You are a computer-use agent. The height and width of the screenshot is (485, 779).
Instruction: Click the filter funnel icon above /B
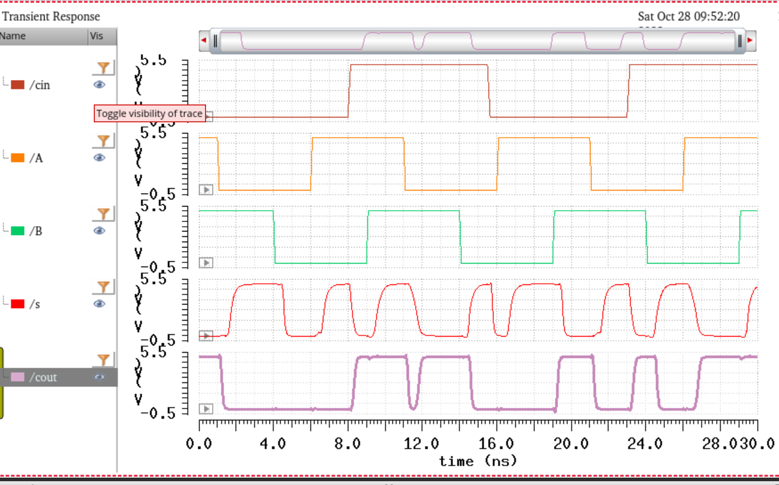pos(103,214)
